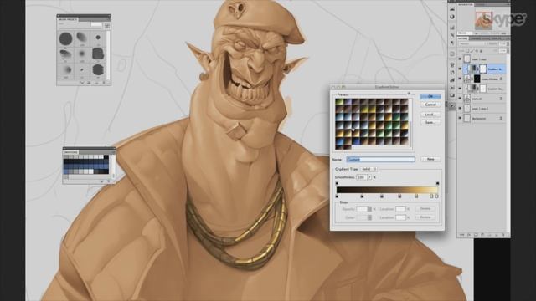536x301 pixels.
Task: Click the add layer mask icon
Action: tap(476, 235)
